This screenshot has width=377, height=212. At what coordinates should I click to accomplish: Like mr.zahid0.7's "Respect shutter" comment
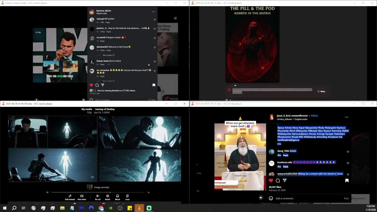click(155, 38)
